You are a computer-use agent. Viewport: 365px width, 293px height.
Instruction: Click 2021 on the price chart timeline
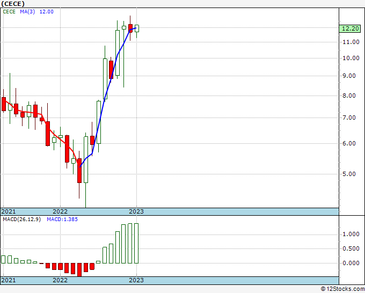9,211
